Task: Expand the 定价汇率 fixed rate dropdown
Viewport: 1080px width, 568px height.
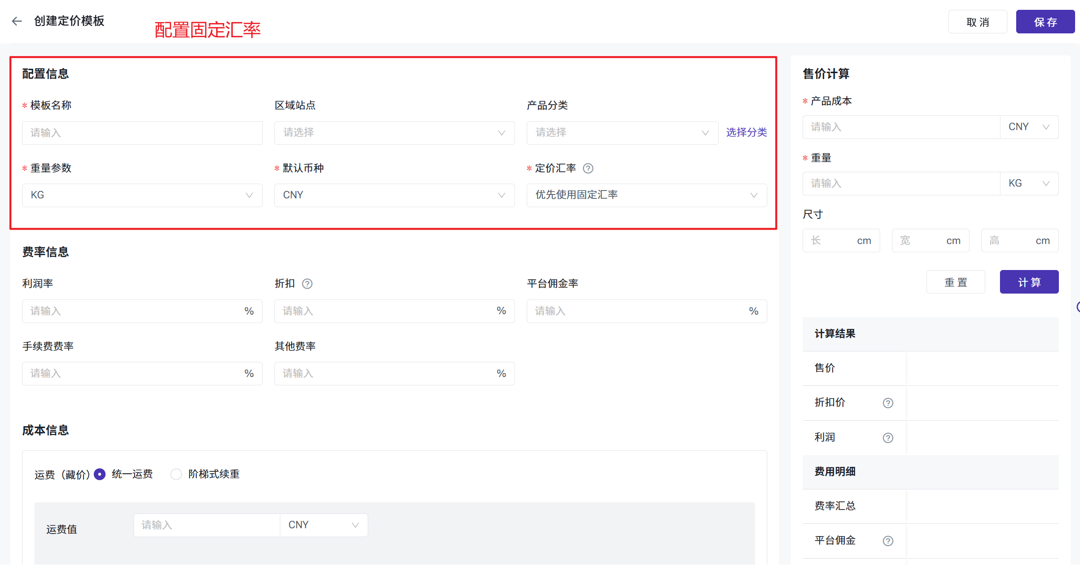Action: (646, 195)
